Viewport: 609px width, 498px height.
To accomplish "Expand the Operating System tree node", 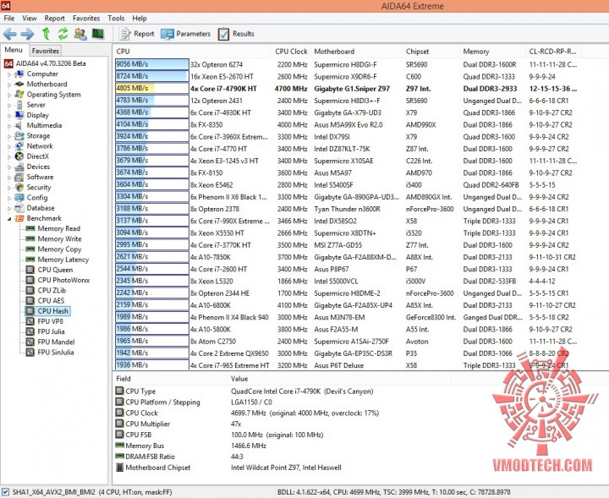I will [9, 95].
